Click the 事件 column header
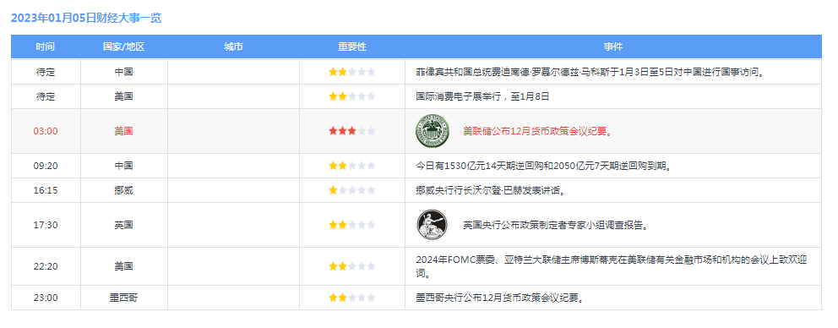The height and width of the screenshot is (328, 838). click(x=613, y=46)
